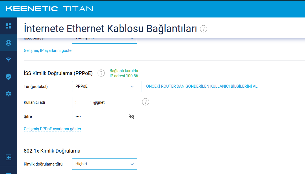Click ÖNCEKİ ROUTER'DAN GÖNDERİLEN KULLANICI BİLGİLERİNİ AL button
This screenshot has width=305, height=174.
[x=202, y=87]
